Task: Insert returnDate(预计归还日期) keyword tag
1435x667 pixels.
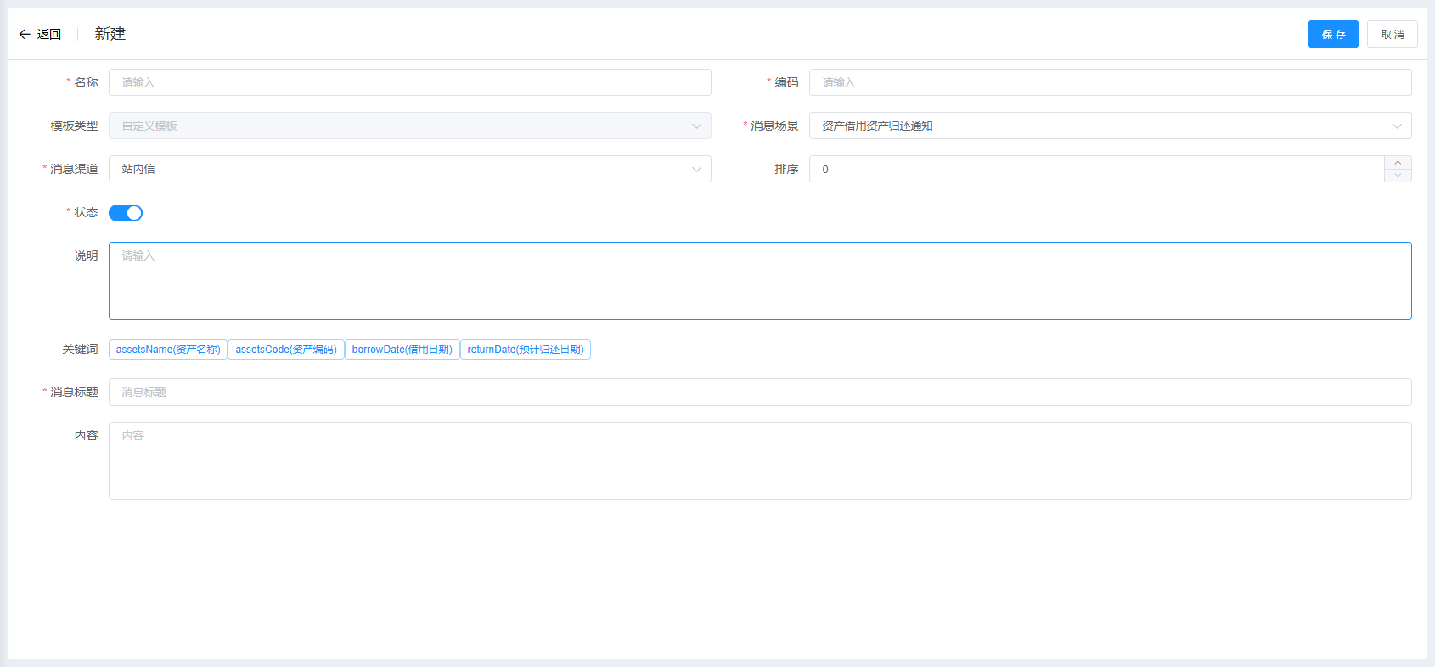Action: tap(526, 350)
